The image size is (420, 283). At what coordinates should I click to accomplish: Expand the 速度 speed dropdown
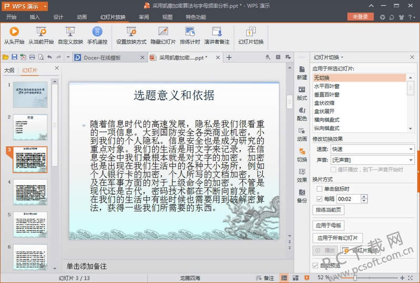coord(410,149)
